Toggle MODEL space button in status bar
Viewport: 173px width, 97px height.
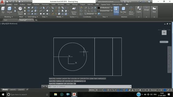click(x=92, y=90)
